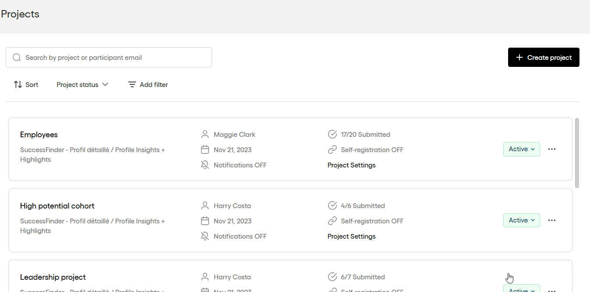This screenshot has height=292, width=590.
Task: Click the Add filter button
Action: [148, 85]
